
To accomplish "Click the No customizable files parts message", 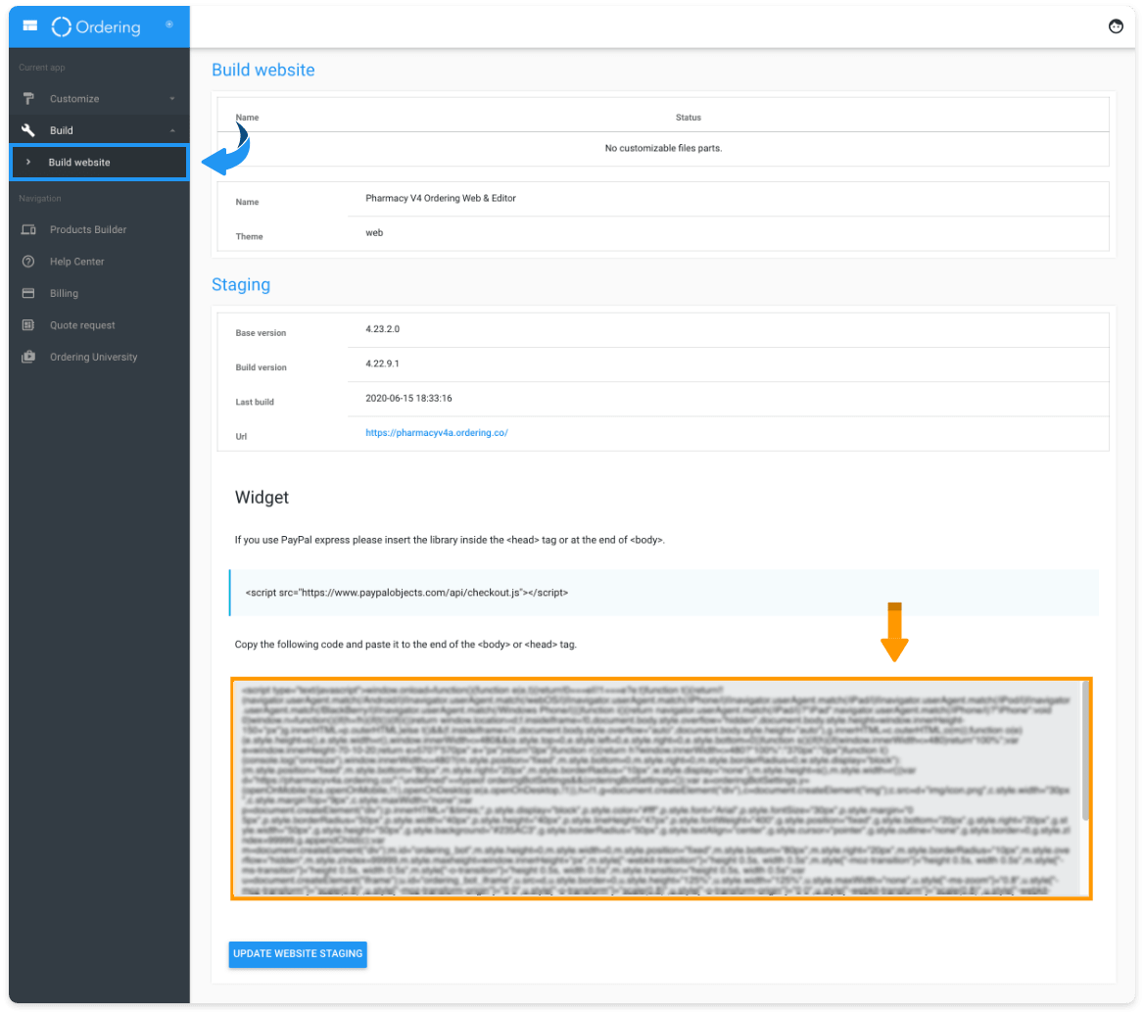I will pos(663,148).
